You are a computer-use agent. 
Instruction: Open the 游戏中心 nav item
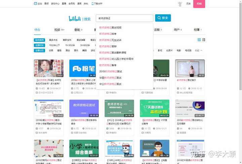tap(55, 3)
